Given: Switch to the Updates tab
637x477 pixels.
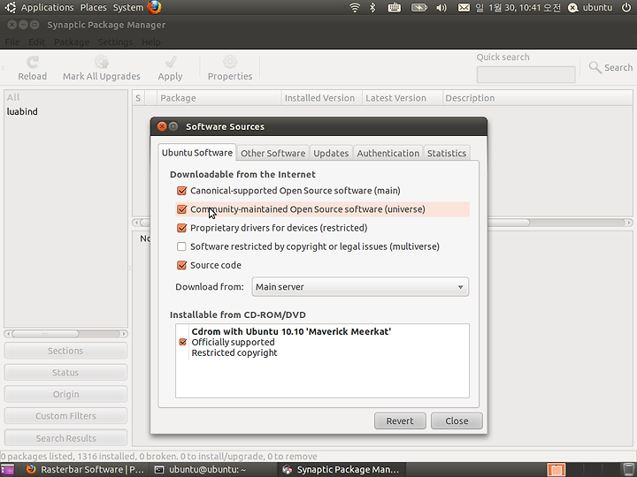Looking at the screenshot, I should click(331, 154).
